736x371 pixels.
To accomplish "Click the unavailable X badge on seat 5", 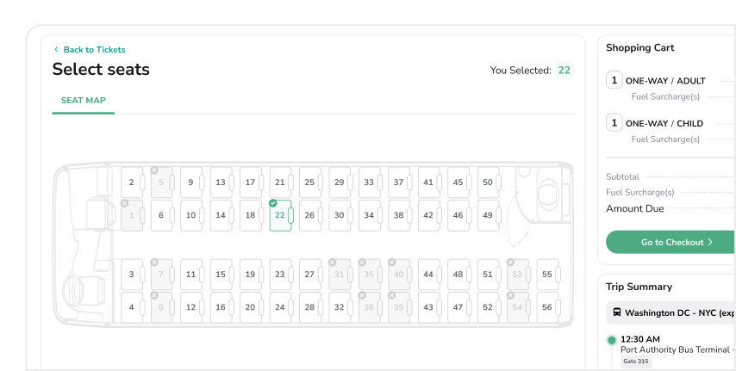I will 154,170.
